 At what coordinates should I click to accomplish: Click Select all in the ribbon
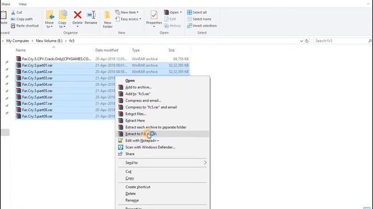click(x=197, y=12)
